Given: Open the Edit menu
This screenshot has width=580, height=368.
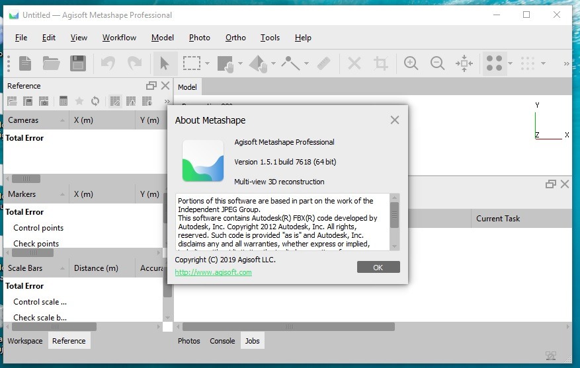Looking at the screenshot, I should (x=49, y=38).
